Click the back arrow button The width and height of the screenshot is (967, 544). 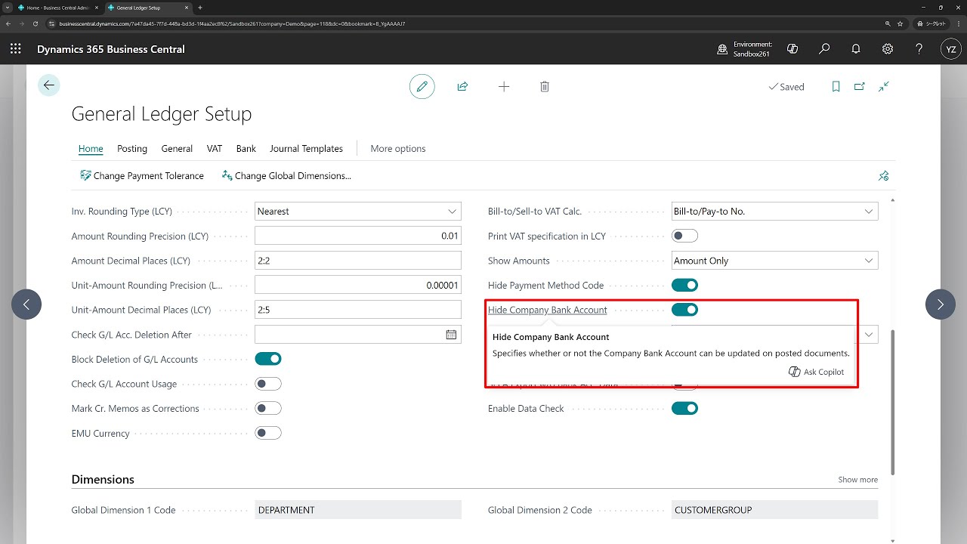pos(49,85)
